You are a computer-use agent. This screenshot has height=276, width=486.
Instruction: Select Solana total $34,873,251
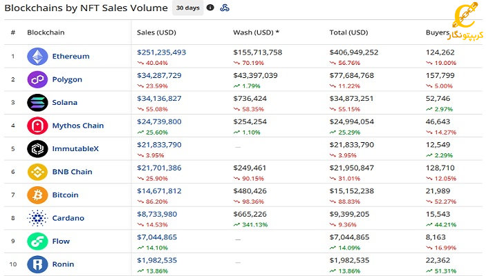click(x=352, y=99)
